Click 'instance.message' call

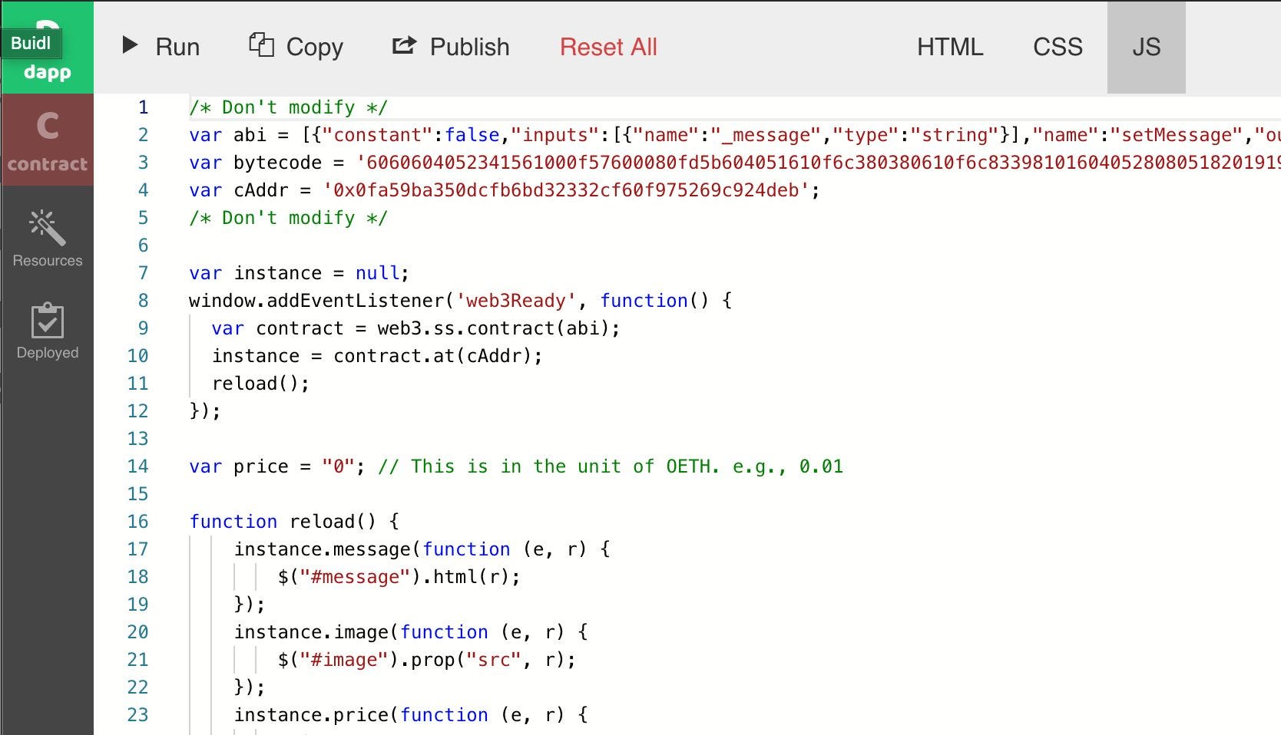pyautogui.click(x=323, y=549)
